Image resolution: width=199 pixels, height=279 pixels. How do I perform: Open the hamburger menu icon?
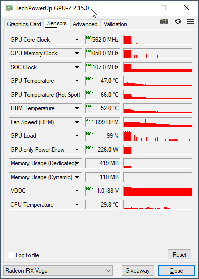pos(190,21)
